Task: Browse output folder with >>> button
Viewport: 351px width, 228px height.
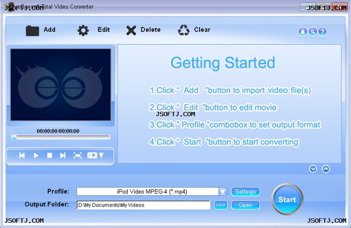Action: 221,205
